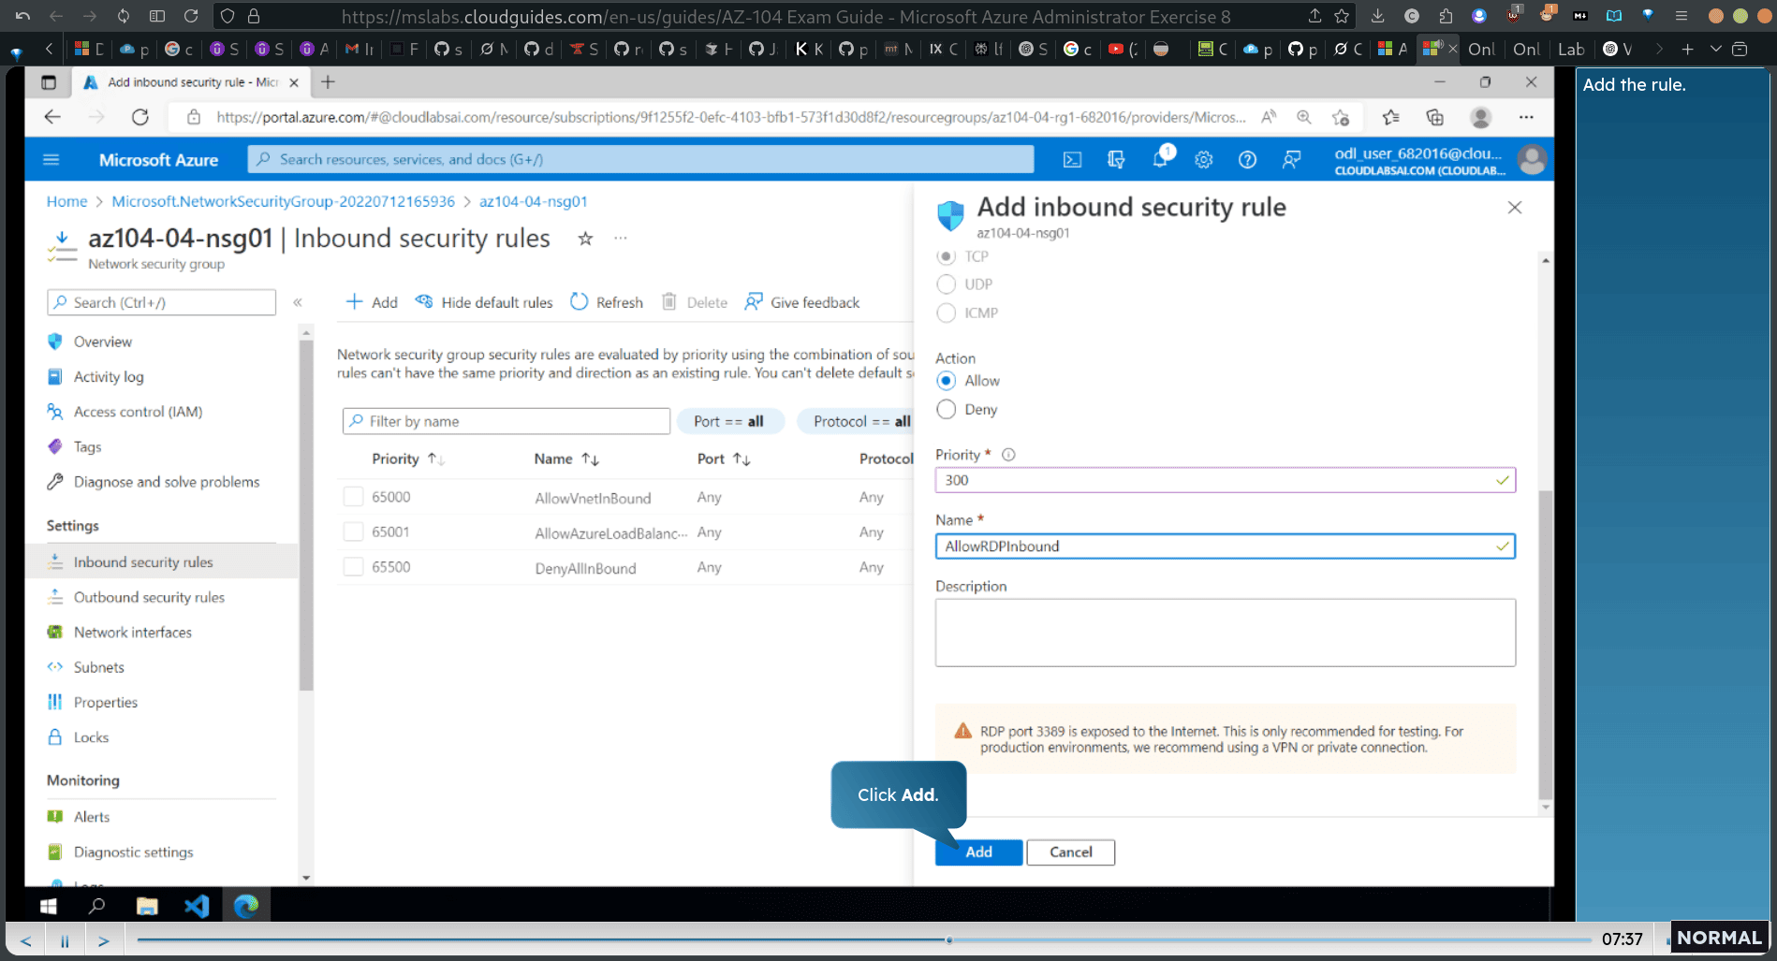Viewport: 1777px width, 961px height.
Task: Choose the Deny action
Action: coord(947,410)
